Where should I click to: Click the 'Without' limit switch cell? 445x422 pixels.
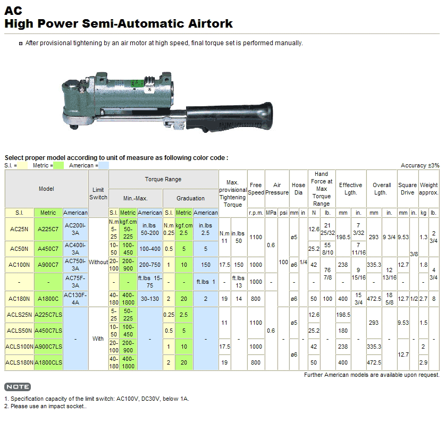pyautogui.click(x=98, y=262)
